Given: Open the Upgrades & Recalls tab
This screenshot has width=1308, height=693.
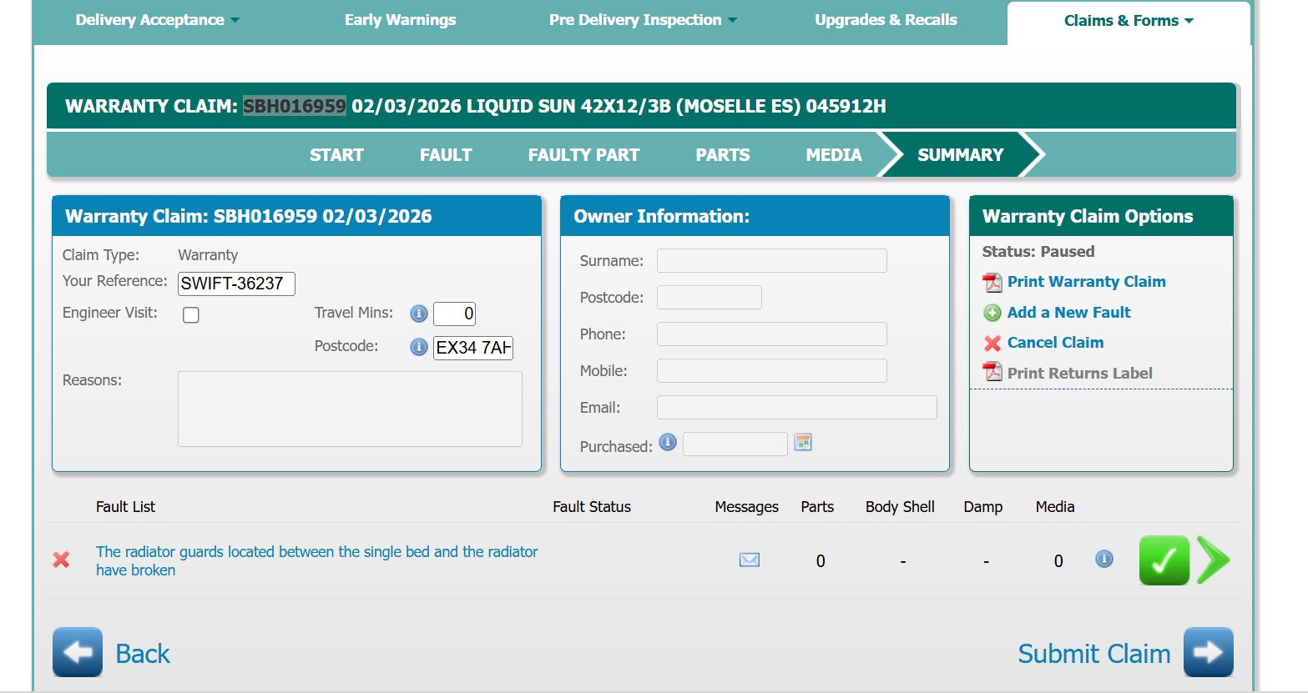Looking at the screenshot, I should (x=886, y=20).
